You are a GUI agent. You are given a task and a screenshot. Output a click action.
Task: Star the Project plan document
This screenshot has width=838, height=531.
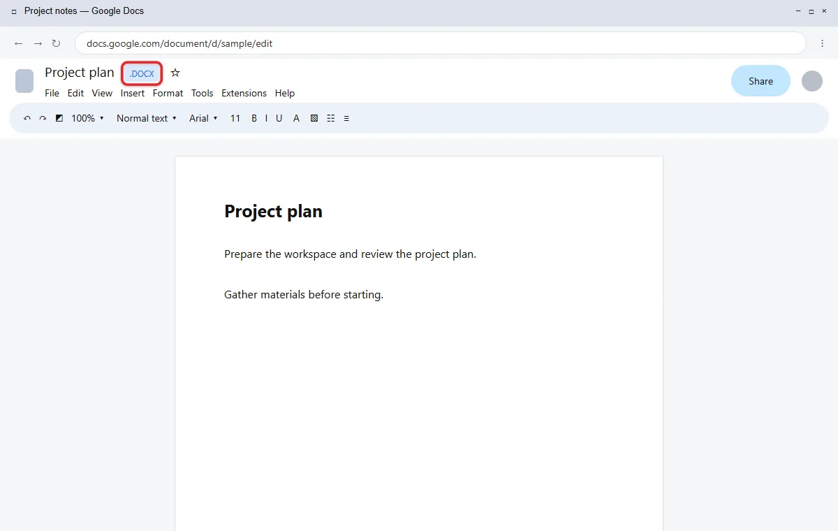[x=175, y=73]
